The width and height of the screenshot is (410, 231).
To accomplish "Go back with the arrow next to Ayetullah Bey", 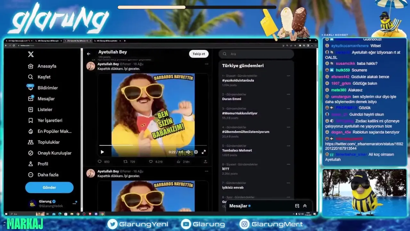I will [x=89, y=54].
